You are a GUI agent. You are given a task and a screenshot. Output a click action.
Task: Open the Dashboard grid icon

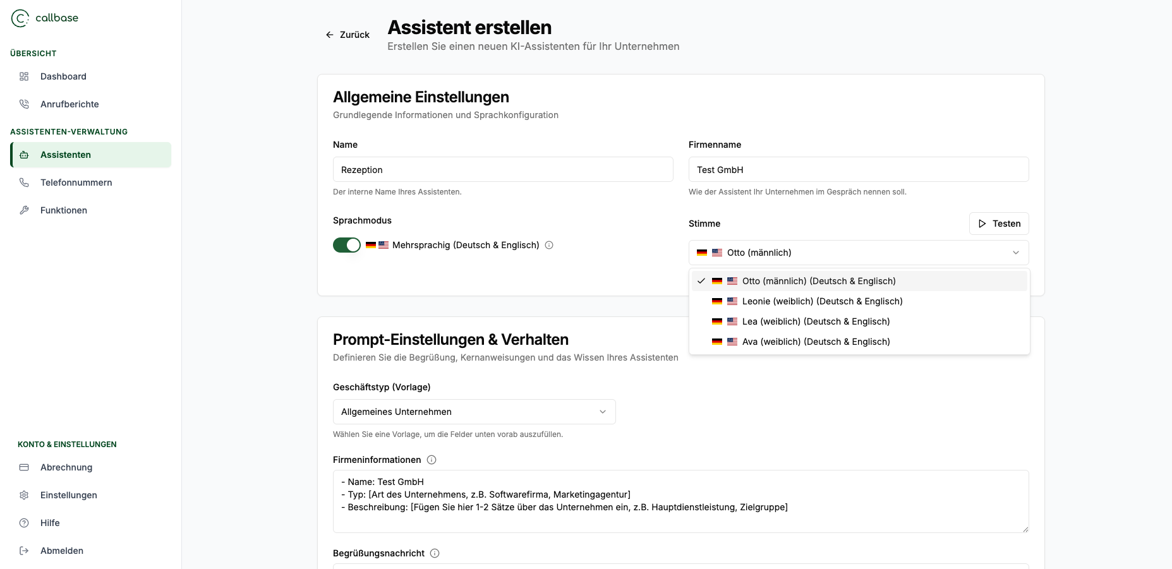point(24,76)
